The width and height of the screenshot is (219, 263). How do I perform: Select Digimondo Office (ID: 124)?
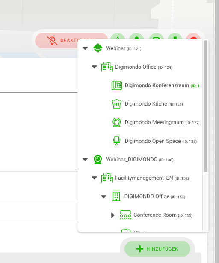tap(144, 67)
